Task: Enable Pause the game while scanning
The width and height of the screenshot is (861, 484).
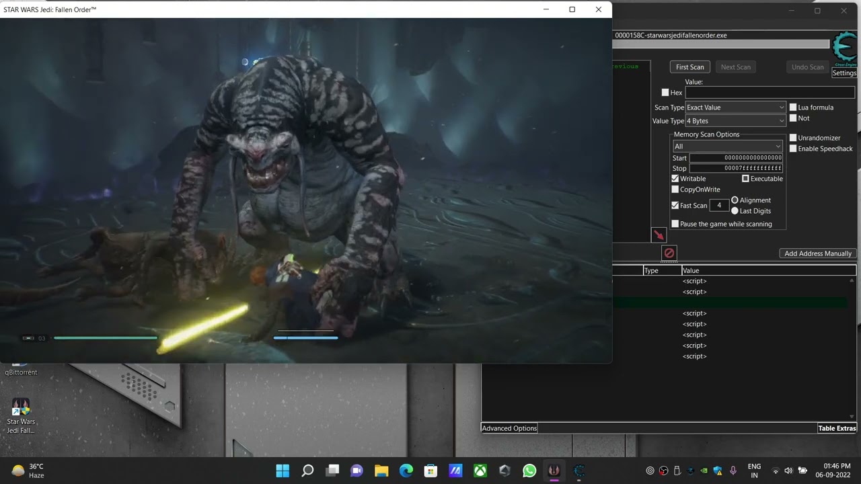Action: 675,224
